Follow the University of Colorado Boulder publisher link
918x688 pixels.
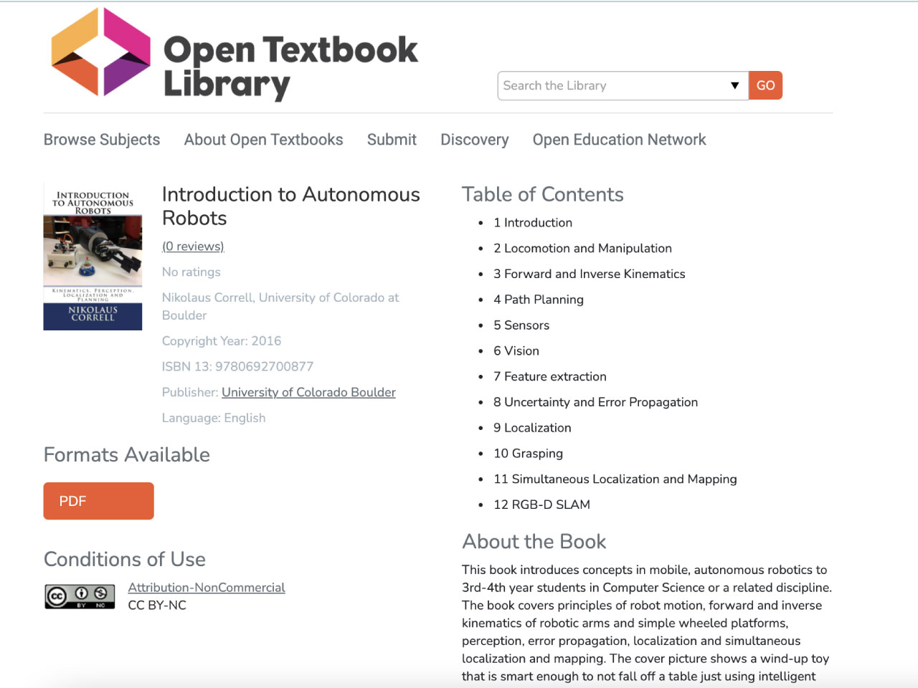(x=308, y=392)
